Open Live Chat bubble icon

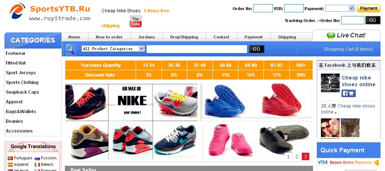pyautogui.click(x=331, y=35)
